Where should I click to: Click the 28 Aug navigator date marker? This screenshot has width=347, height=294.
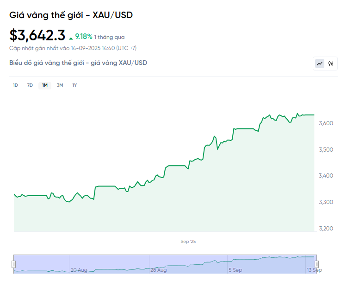tap(158, 270)
